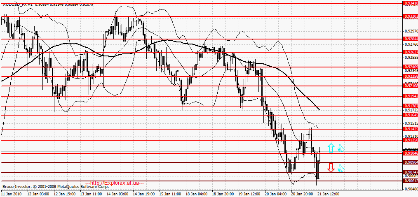Click the thumbs-up icon beside the red arrow

pyautogui.click(x=341, y=168)
